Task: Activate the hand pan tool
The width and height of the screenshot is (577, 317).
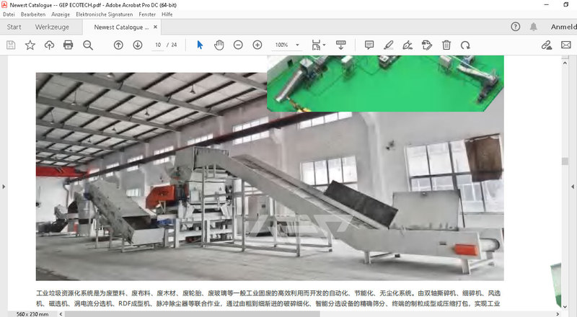Action: click(x=219, y=45)
